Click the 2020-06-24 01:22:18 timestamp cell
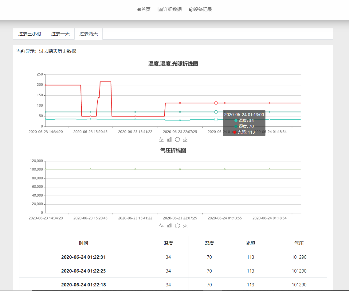 pyautogui.click(x=84, y=285)
